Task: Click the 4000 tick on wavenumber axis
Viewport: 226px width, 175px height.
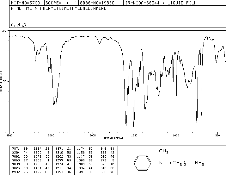Action: click(x=9, y=135)
